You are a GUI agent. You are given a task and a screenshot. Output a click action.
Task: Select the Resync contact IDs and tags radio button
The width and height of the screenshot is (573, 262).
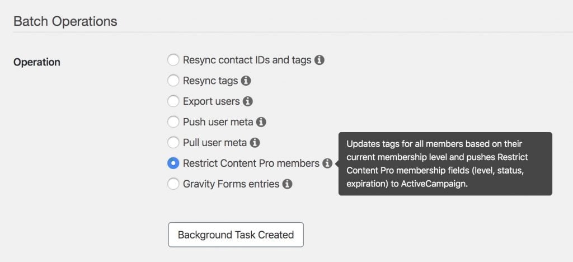click(x=173, y=60)
